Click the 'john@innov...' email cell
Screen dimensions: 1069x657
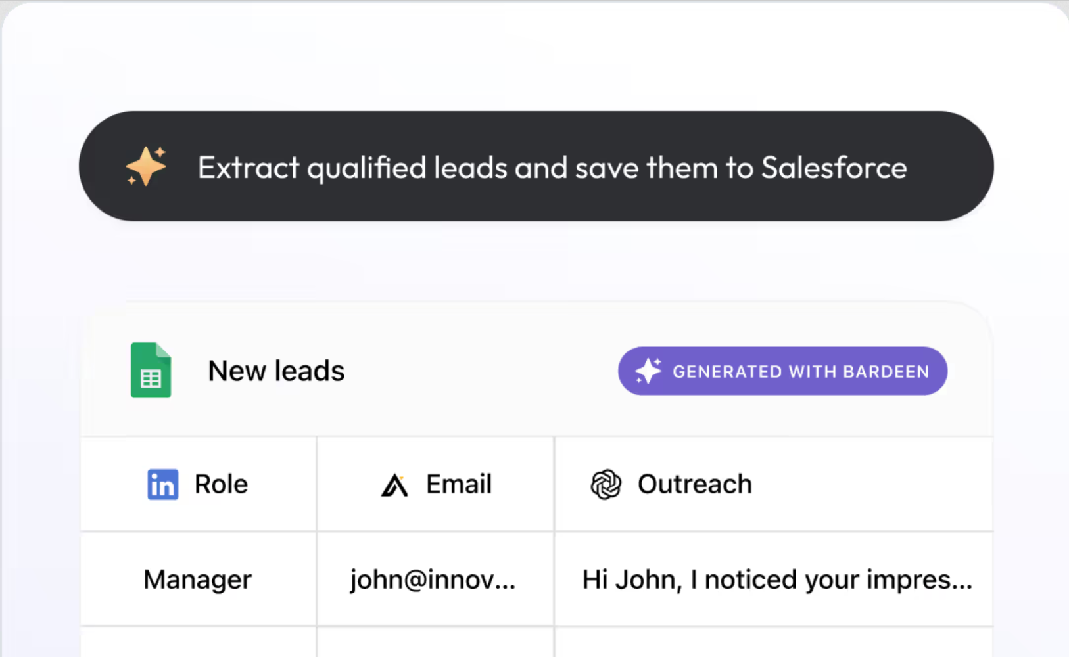click(433, 579)
